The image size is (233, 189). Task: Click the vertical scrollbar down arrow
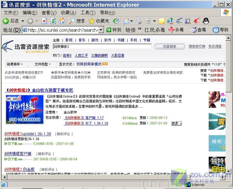coord(228,171)
